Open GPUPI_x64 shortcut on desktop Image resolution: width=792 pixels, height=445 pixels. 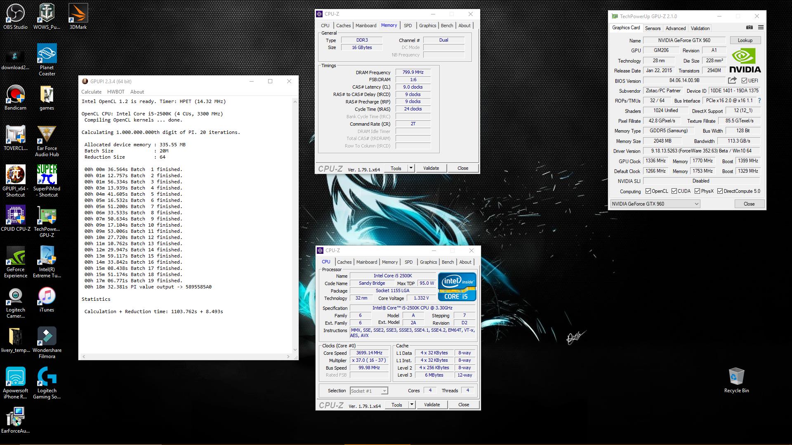[x=15, y=181]
